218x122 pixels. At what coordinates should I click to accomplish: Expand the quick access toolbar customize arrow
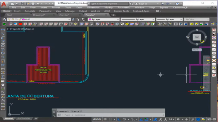52,4
